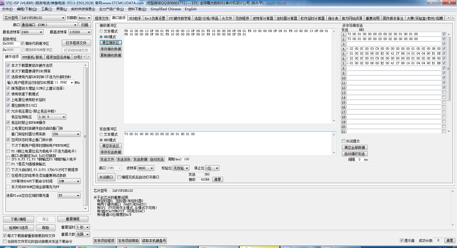Screen dimensions: 457x248
Task: Open serial assistant 波特率 9600 dropdown
Action: point(152,168)
